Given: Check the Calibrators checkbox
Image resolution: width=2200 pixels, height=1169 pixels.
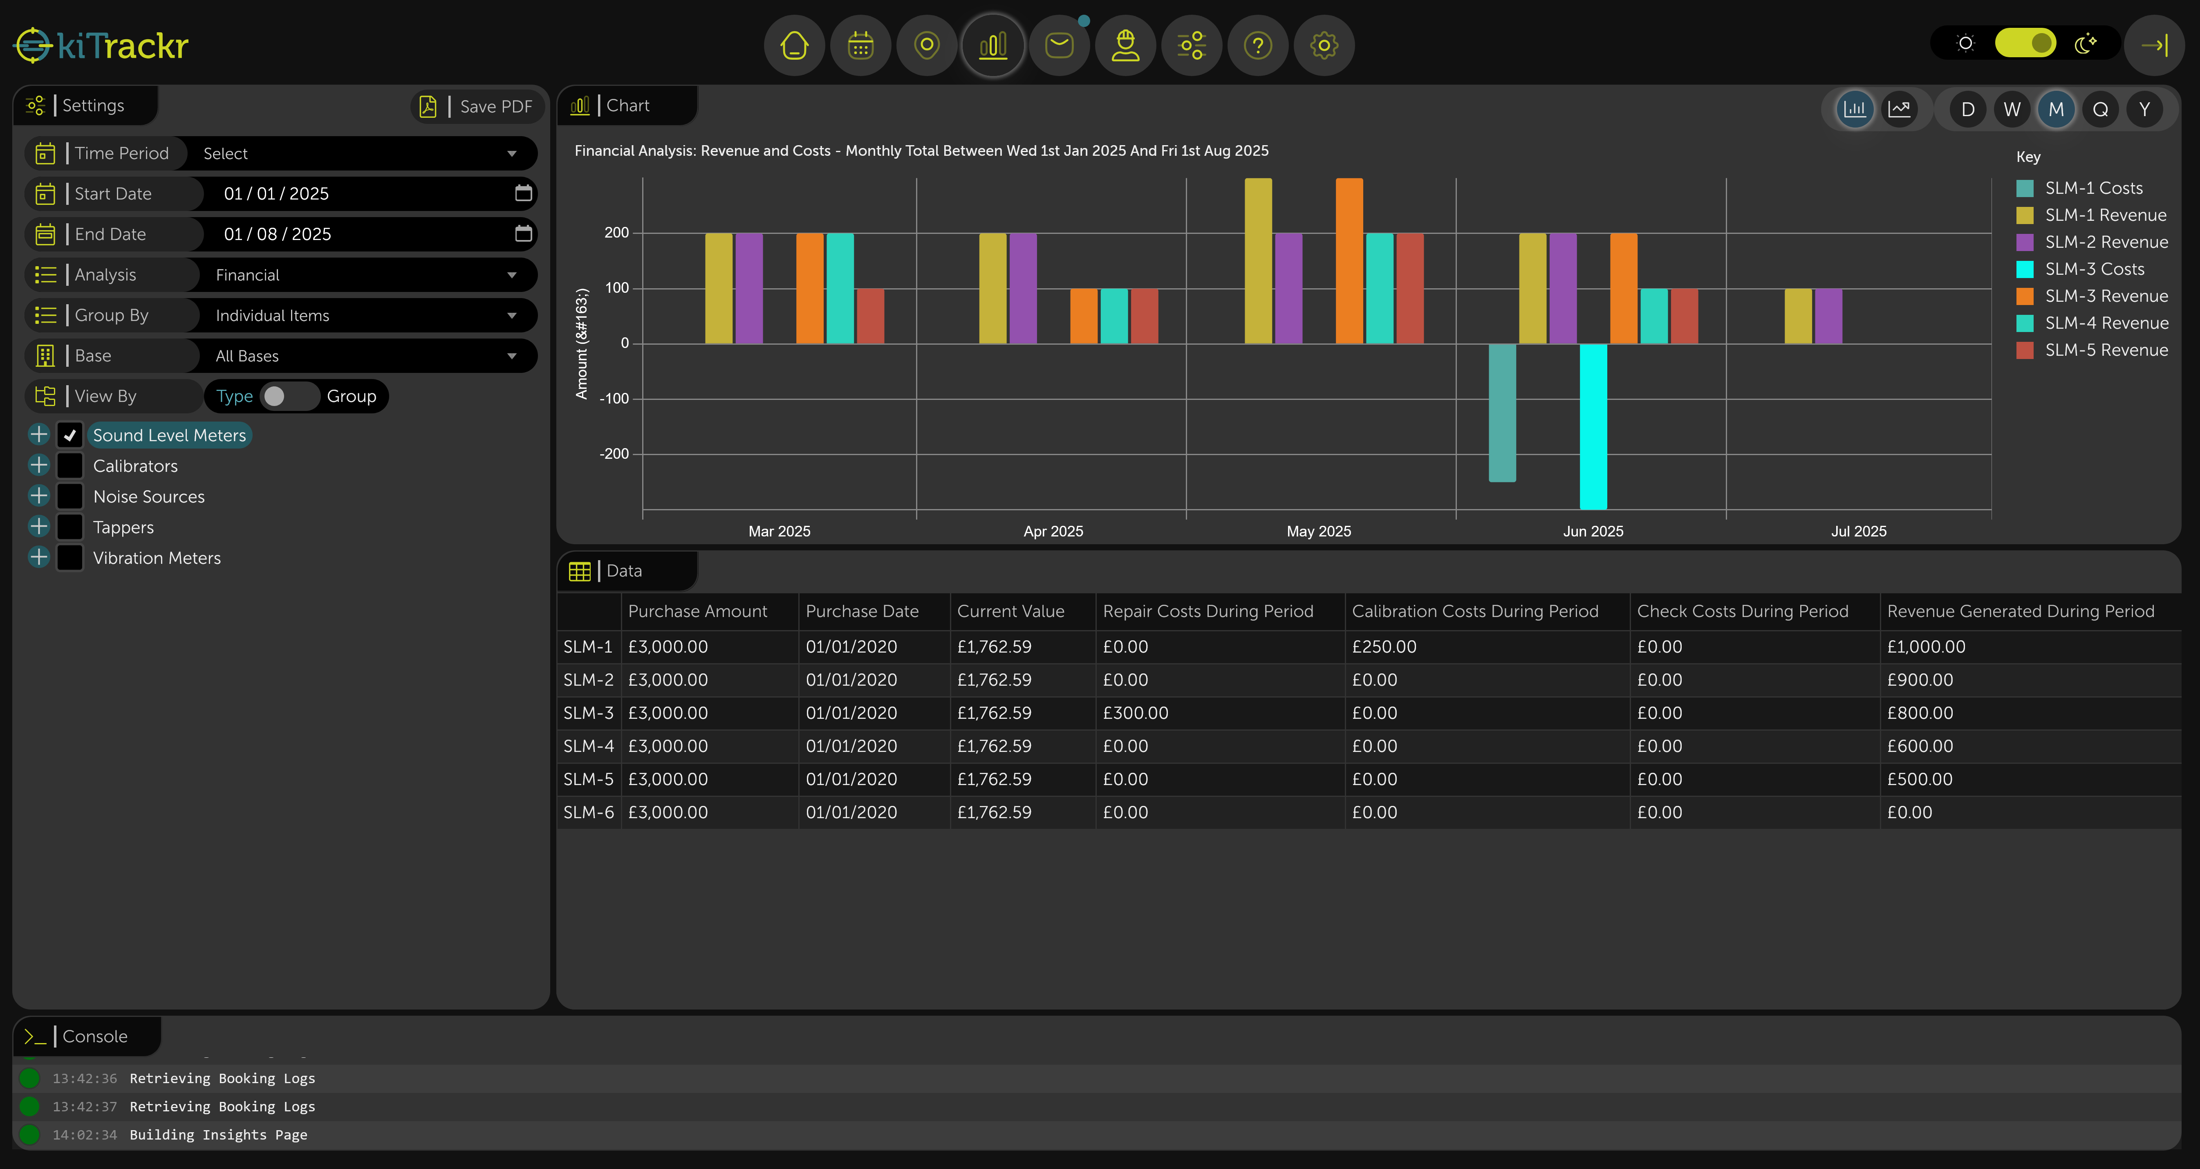Looking at the screenshot, I should click(x=69, y=465).
